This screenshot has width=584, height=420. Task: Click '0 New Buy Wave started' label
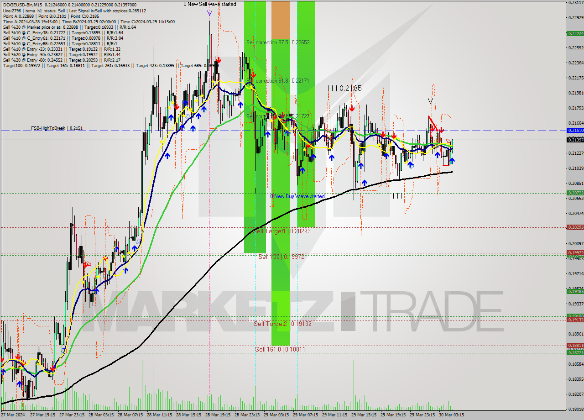[x=297, y=196]
